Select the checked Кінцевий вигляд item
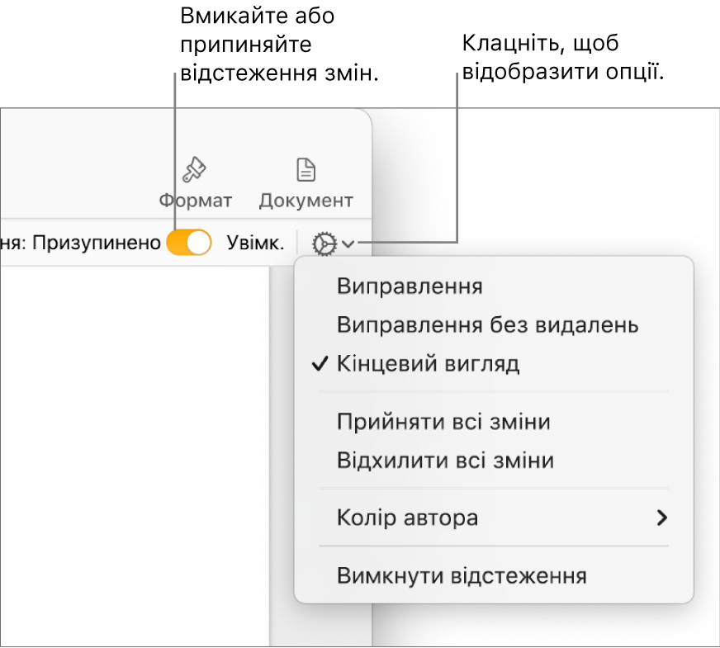The height and width of the screenshot is (648, 720). [494, 364]
